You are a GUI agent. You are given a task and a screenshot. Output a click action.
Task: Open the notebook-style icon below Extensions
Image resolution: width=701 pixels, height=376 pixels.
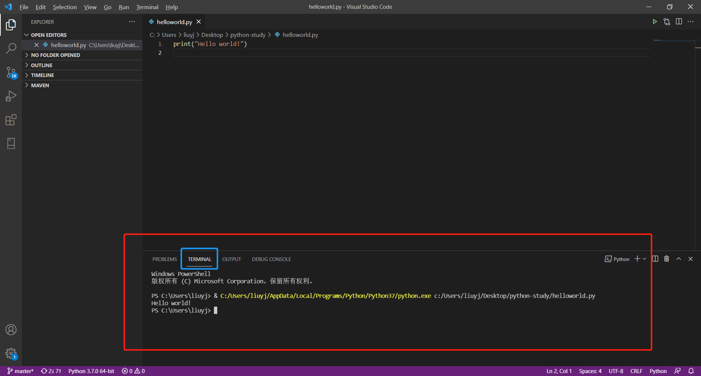point(11,143)
